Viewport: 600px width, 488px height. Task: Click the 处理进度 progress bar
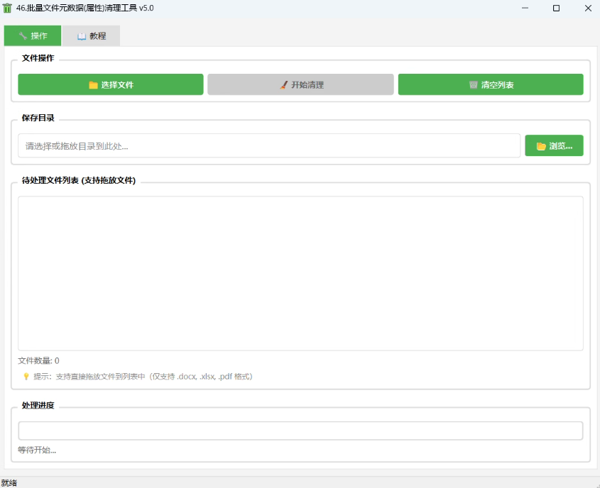(x=300, y=431)
